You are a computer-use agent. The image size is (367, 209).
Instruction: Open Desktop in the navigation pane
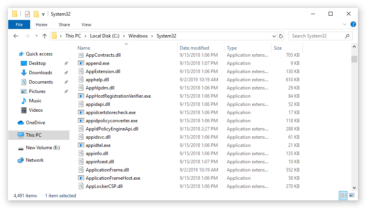(37, 63)
